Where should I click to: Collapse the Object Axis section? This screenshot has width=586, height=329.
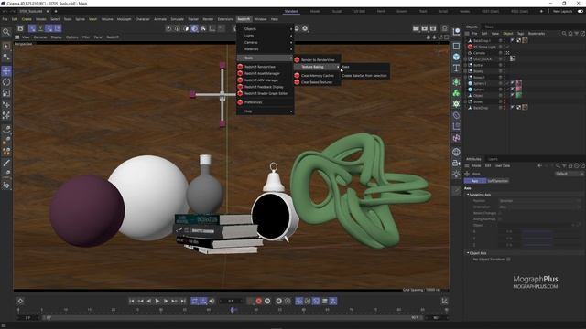[x=468, y=253]
